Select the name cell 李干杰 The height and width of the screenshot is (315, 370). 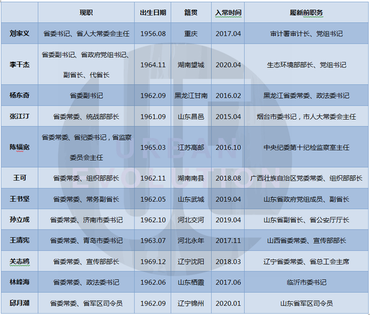click(20, 65)
